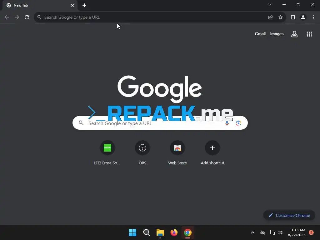Open notifications badge showing 2

[311, 232]
